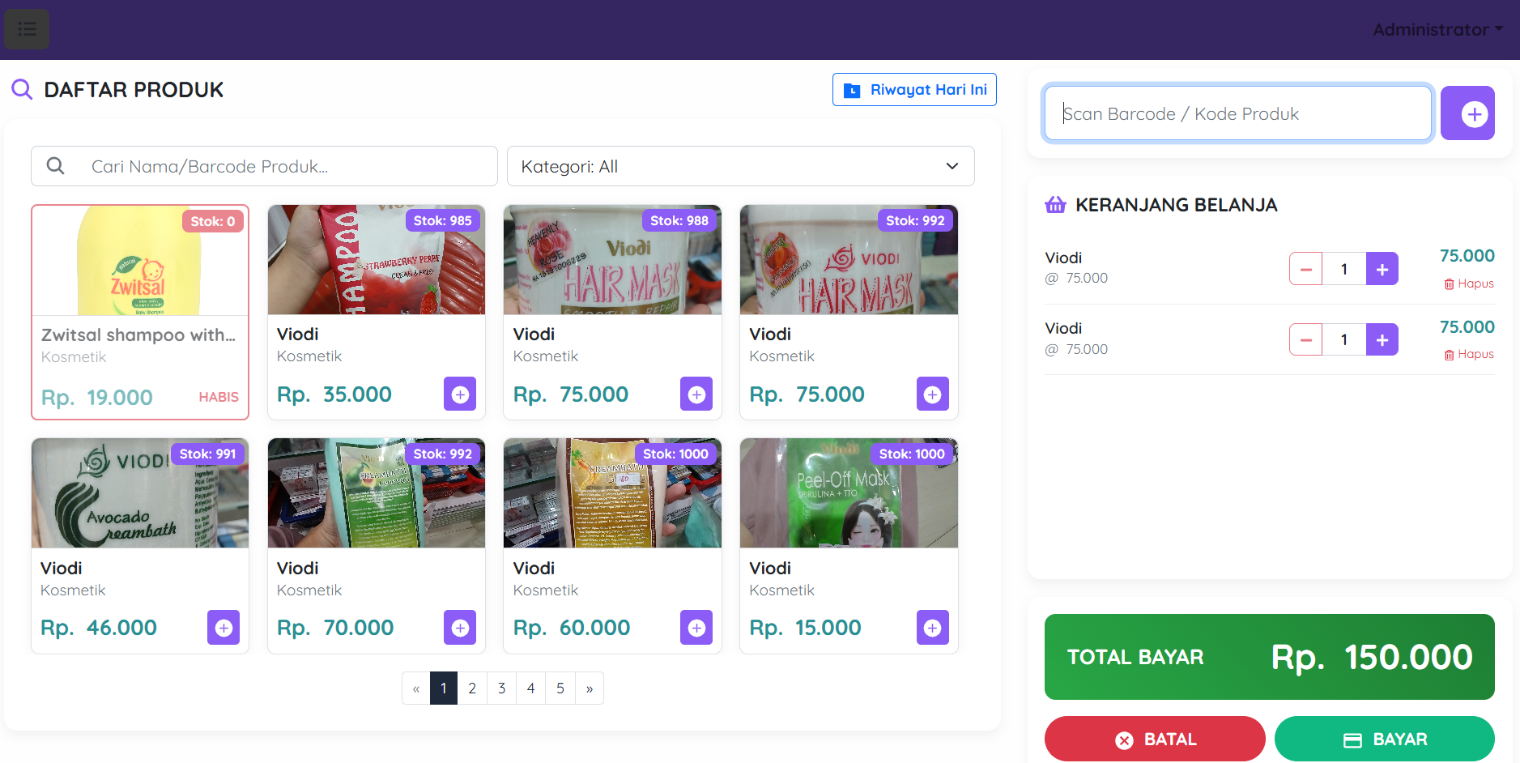Cancel the transaction with BATAL

[1154, 739]
